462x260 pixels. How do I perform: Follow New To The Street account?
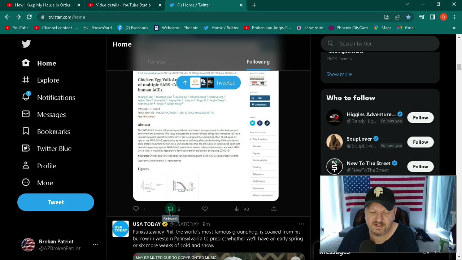tap(420, 166)
